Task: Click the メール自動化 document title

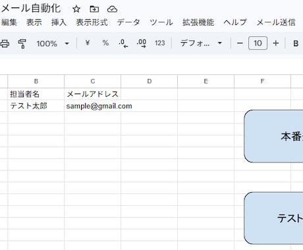Action: [x=31, y=9]
